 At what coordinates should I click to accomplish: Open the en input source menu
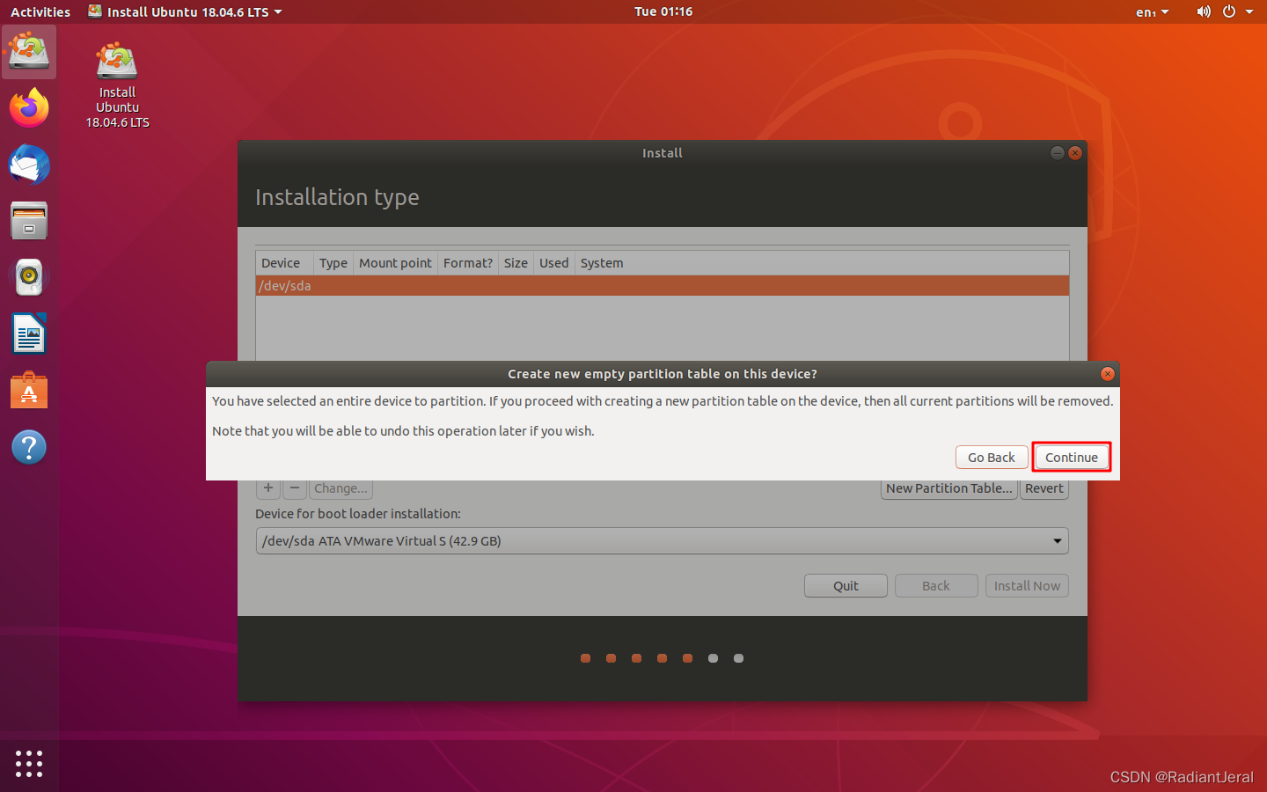(x=1152, y=12)
